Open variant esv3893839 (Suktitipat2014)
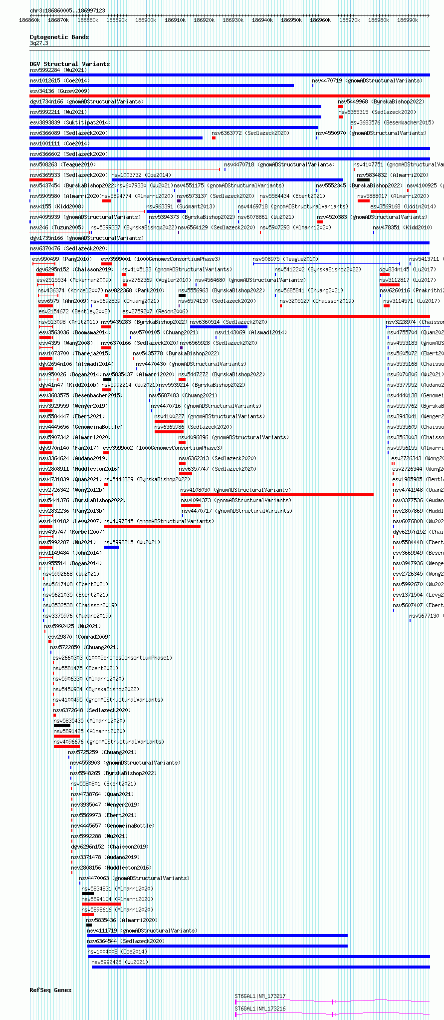The width and height of the screenshot is (444, 1020). pos(70,122)
